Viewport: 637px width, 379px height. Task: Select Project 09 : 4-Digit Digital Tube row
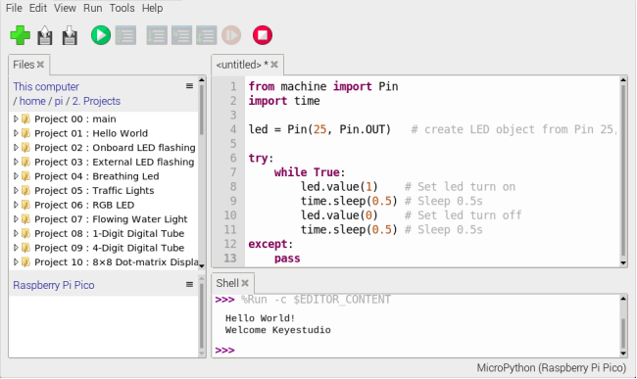coord(104,248)
